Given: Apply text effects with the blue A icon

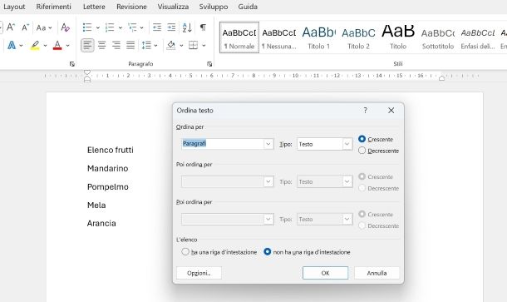Looking at the screenshot, I should (12, 45).
